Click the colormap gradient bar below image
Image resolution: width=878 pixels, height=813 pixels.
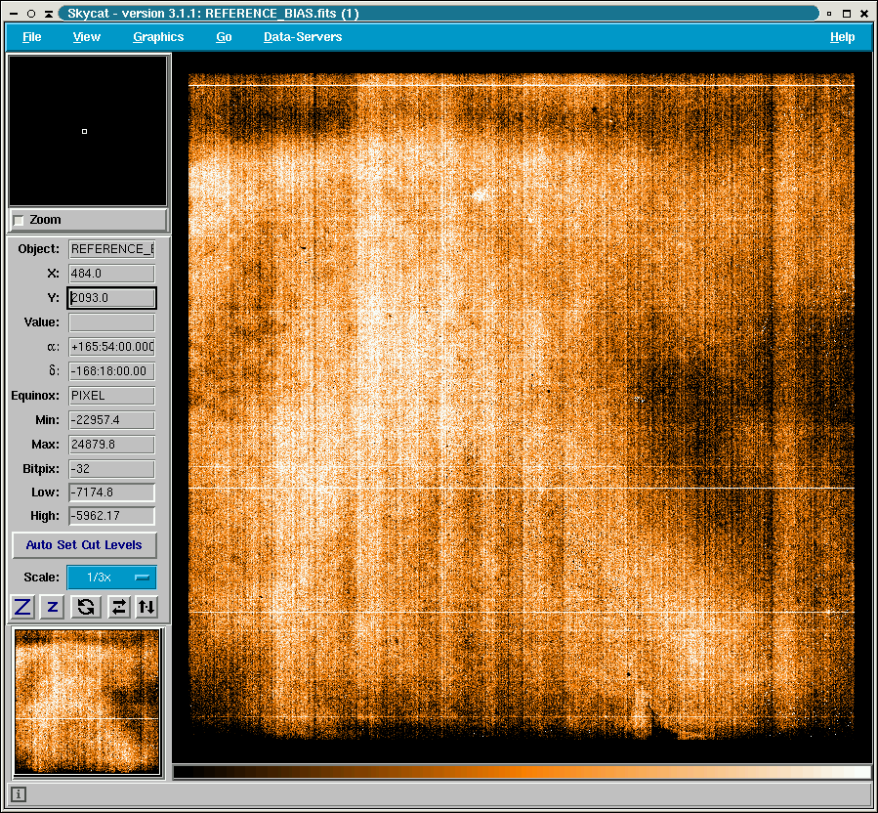522,772
